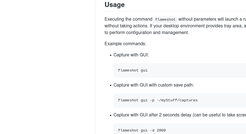Click the bullet dot before "Capture with GUI:"
The image size is (246, 134).
click(111, 55)
